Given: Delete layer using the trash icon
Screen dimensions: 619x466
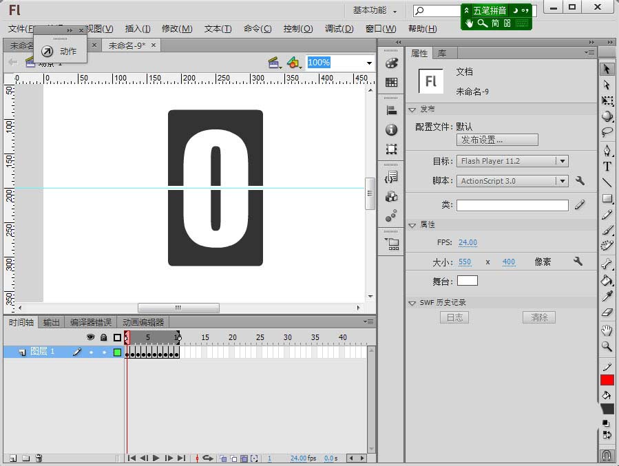Looking at the screenshot, I should coord(39,458).
